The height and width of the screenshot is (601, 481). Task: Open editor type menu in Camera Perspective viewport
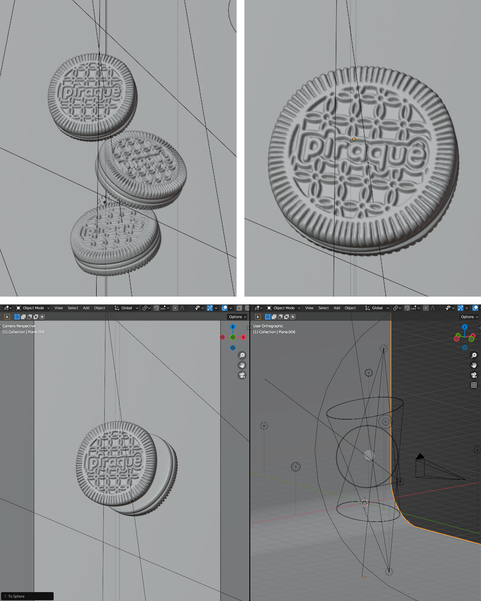click(x=7, y=308)
